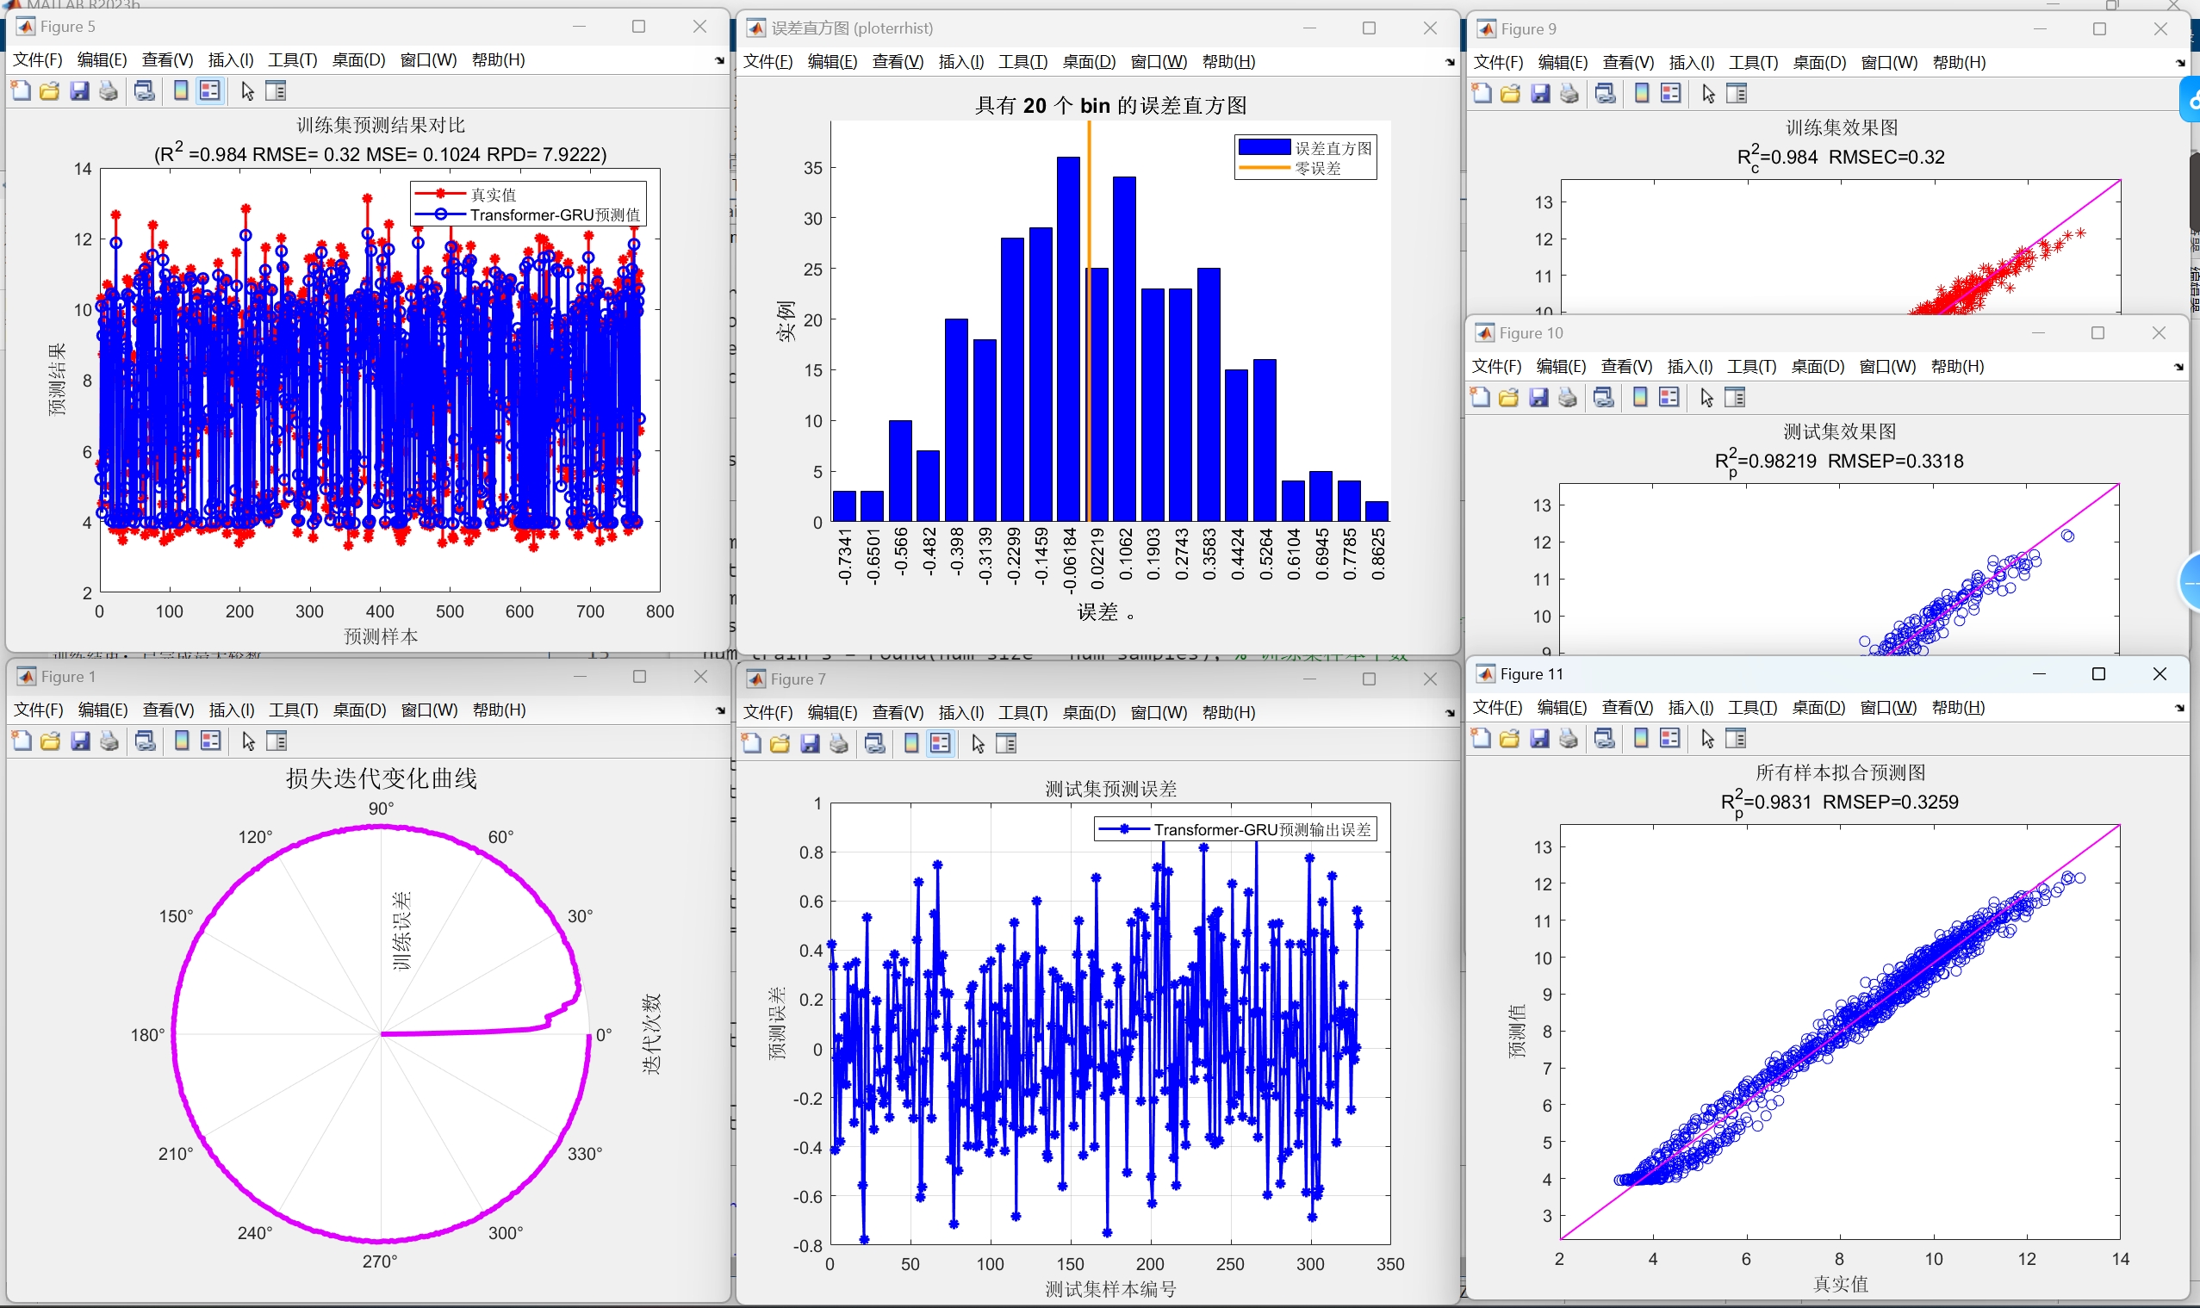Click the blue 误差直方图 legend swatch
Screen dimensions: 2200x1308
1264,148
